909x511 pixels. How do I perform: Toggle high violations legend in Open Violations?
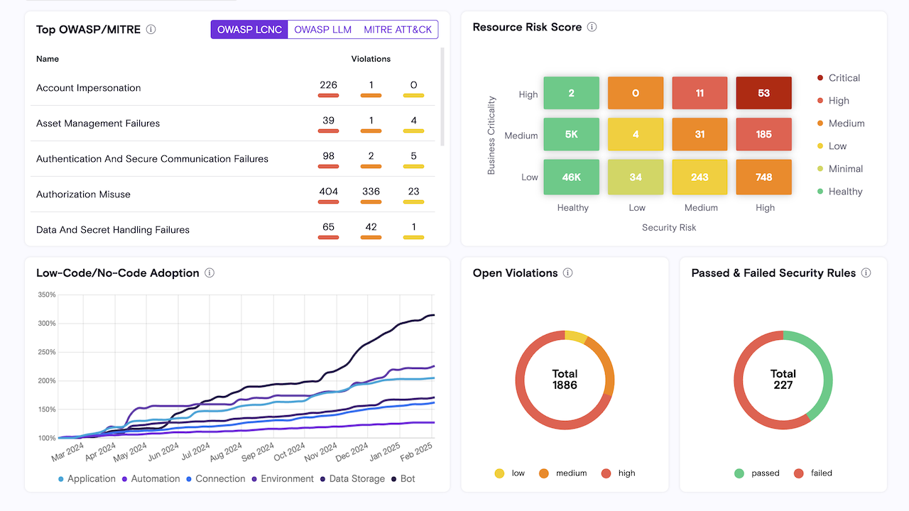point(619,473)
